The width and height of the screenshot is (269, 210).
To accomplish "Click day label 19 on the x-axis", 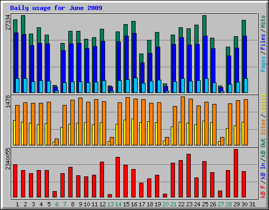I will coord(158,204).
